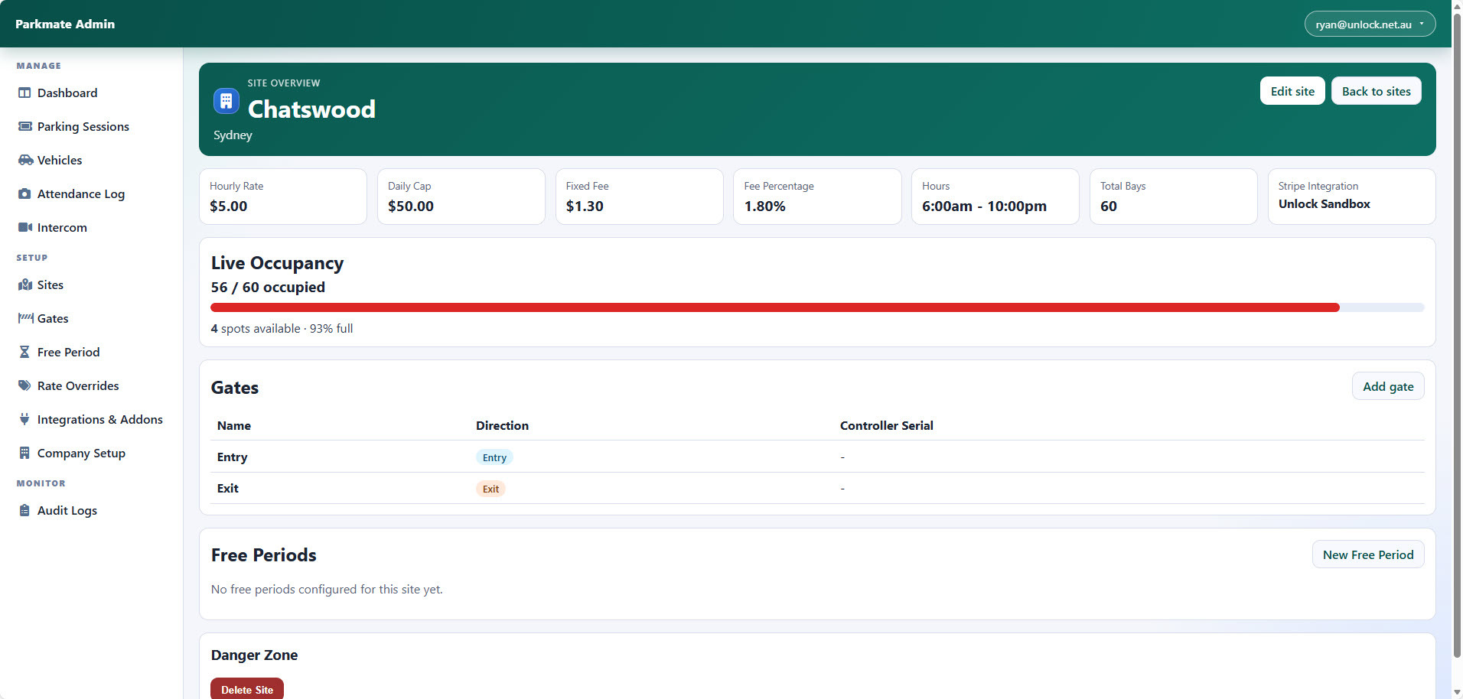Open the ryan@unlock.net.au account dropdown

(1369, 24)
